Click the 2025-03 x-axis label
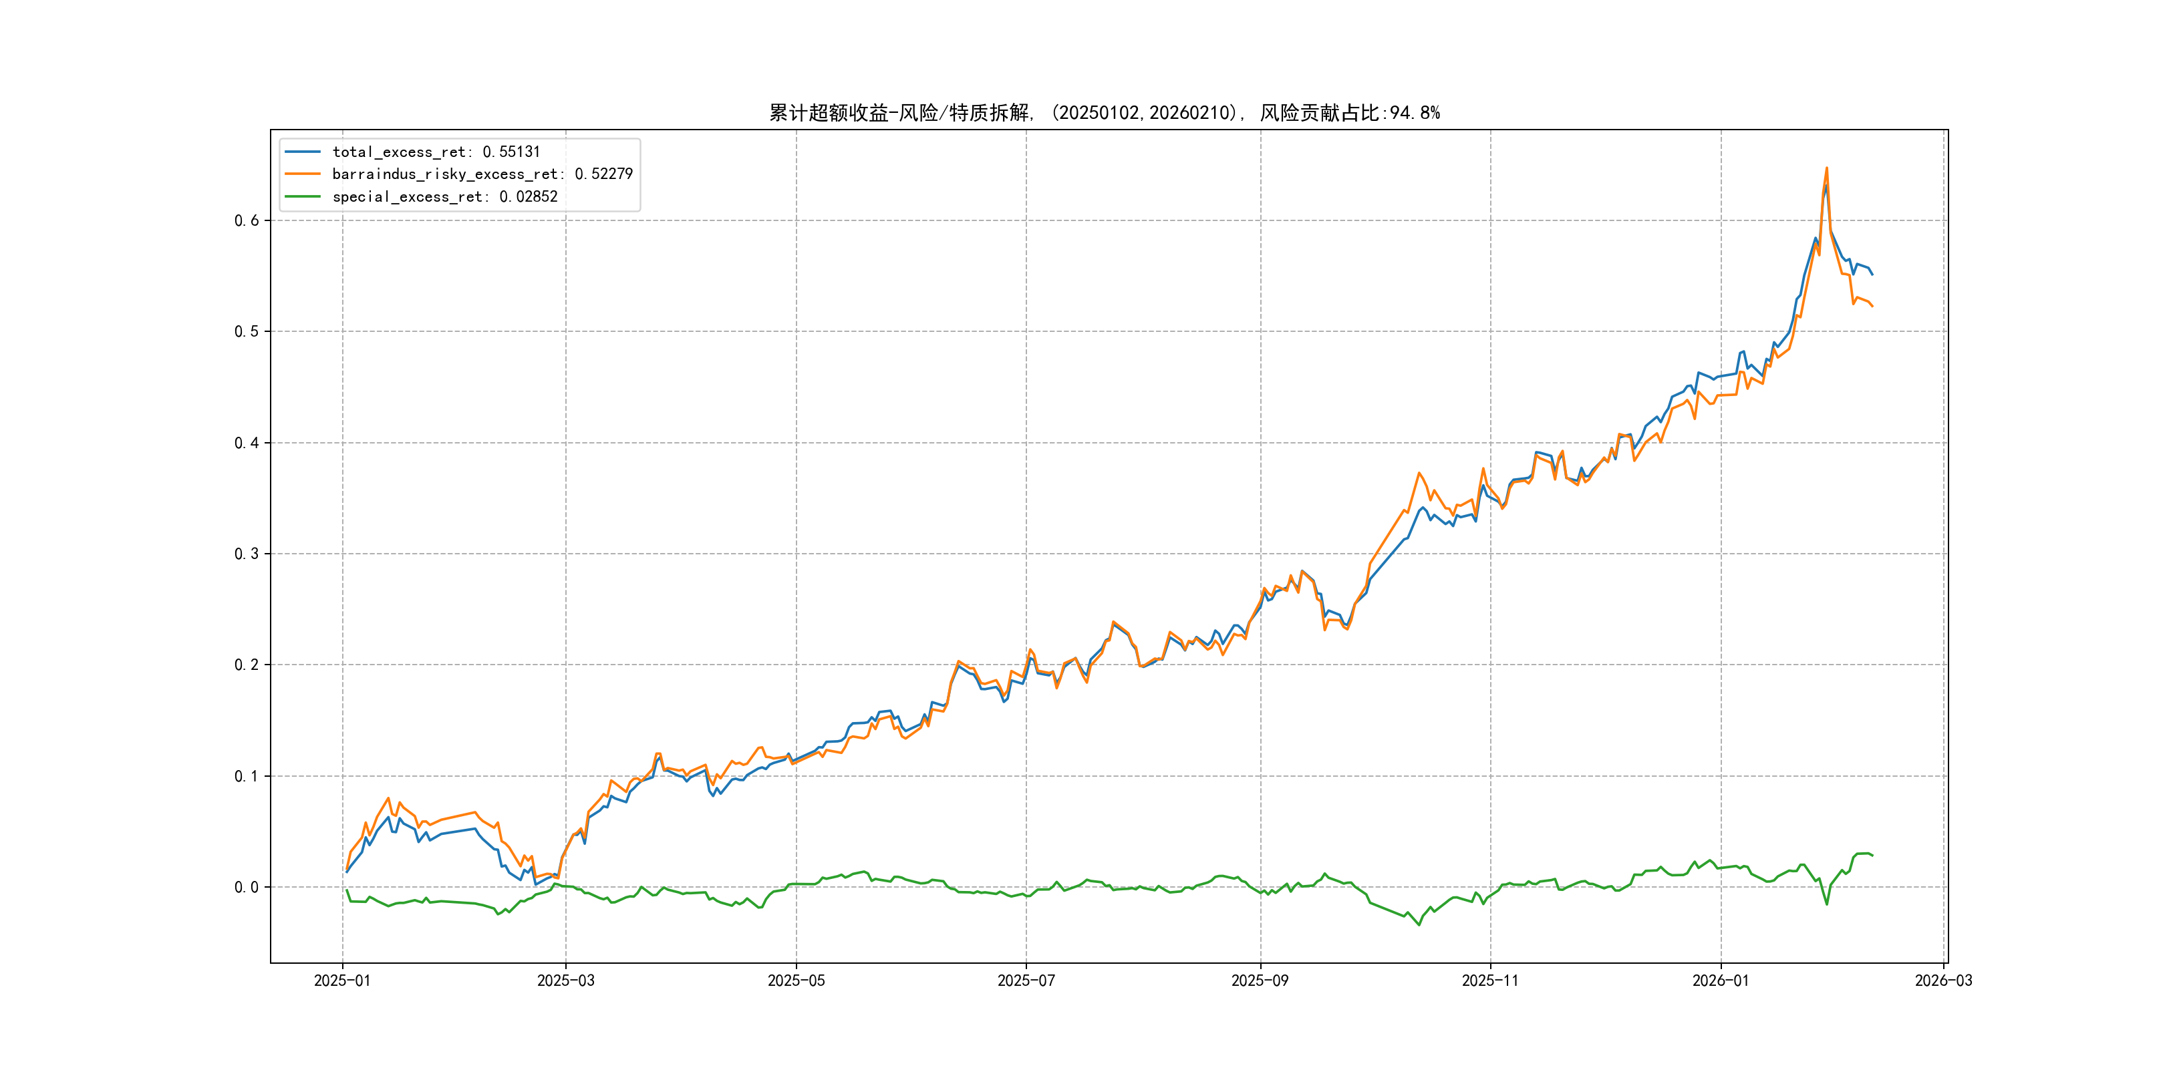Image resolution: width=2165 pixels, height=1082 pixels. 565,980
